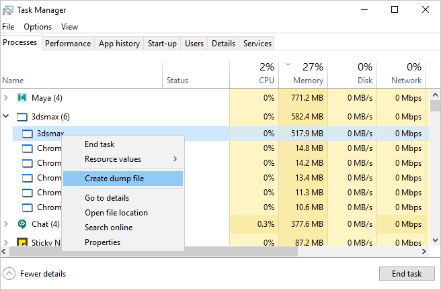Switch to the Details tab
441x290 pixels.
point(223,44)
